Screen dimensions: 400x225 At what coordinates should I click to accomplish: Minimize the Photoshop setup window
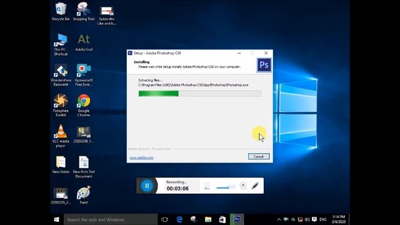239,53
